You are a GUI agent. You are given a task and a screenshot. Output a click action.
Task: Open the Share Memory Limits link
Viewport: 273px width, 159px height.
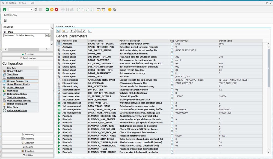(18, 84)
